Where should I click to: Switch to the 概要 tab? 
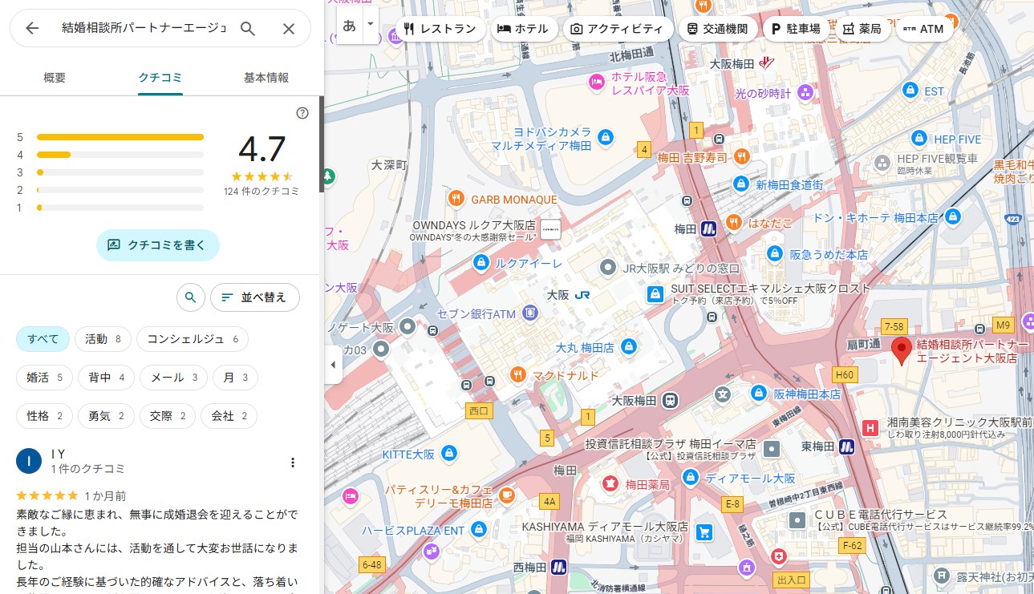(55, 78)
